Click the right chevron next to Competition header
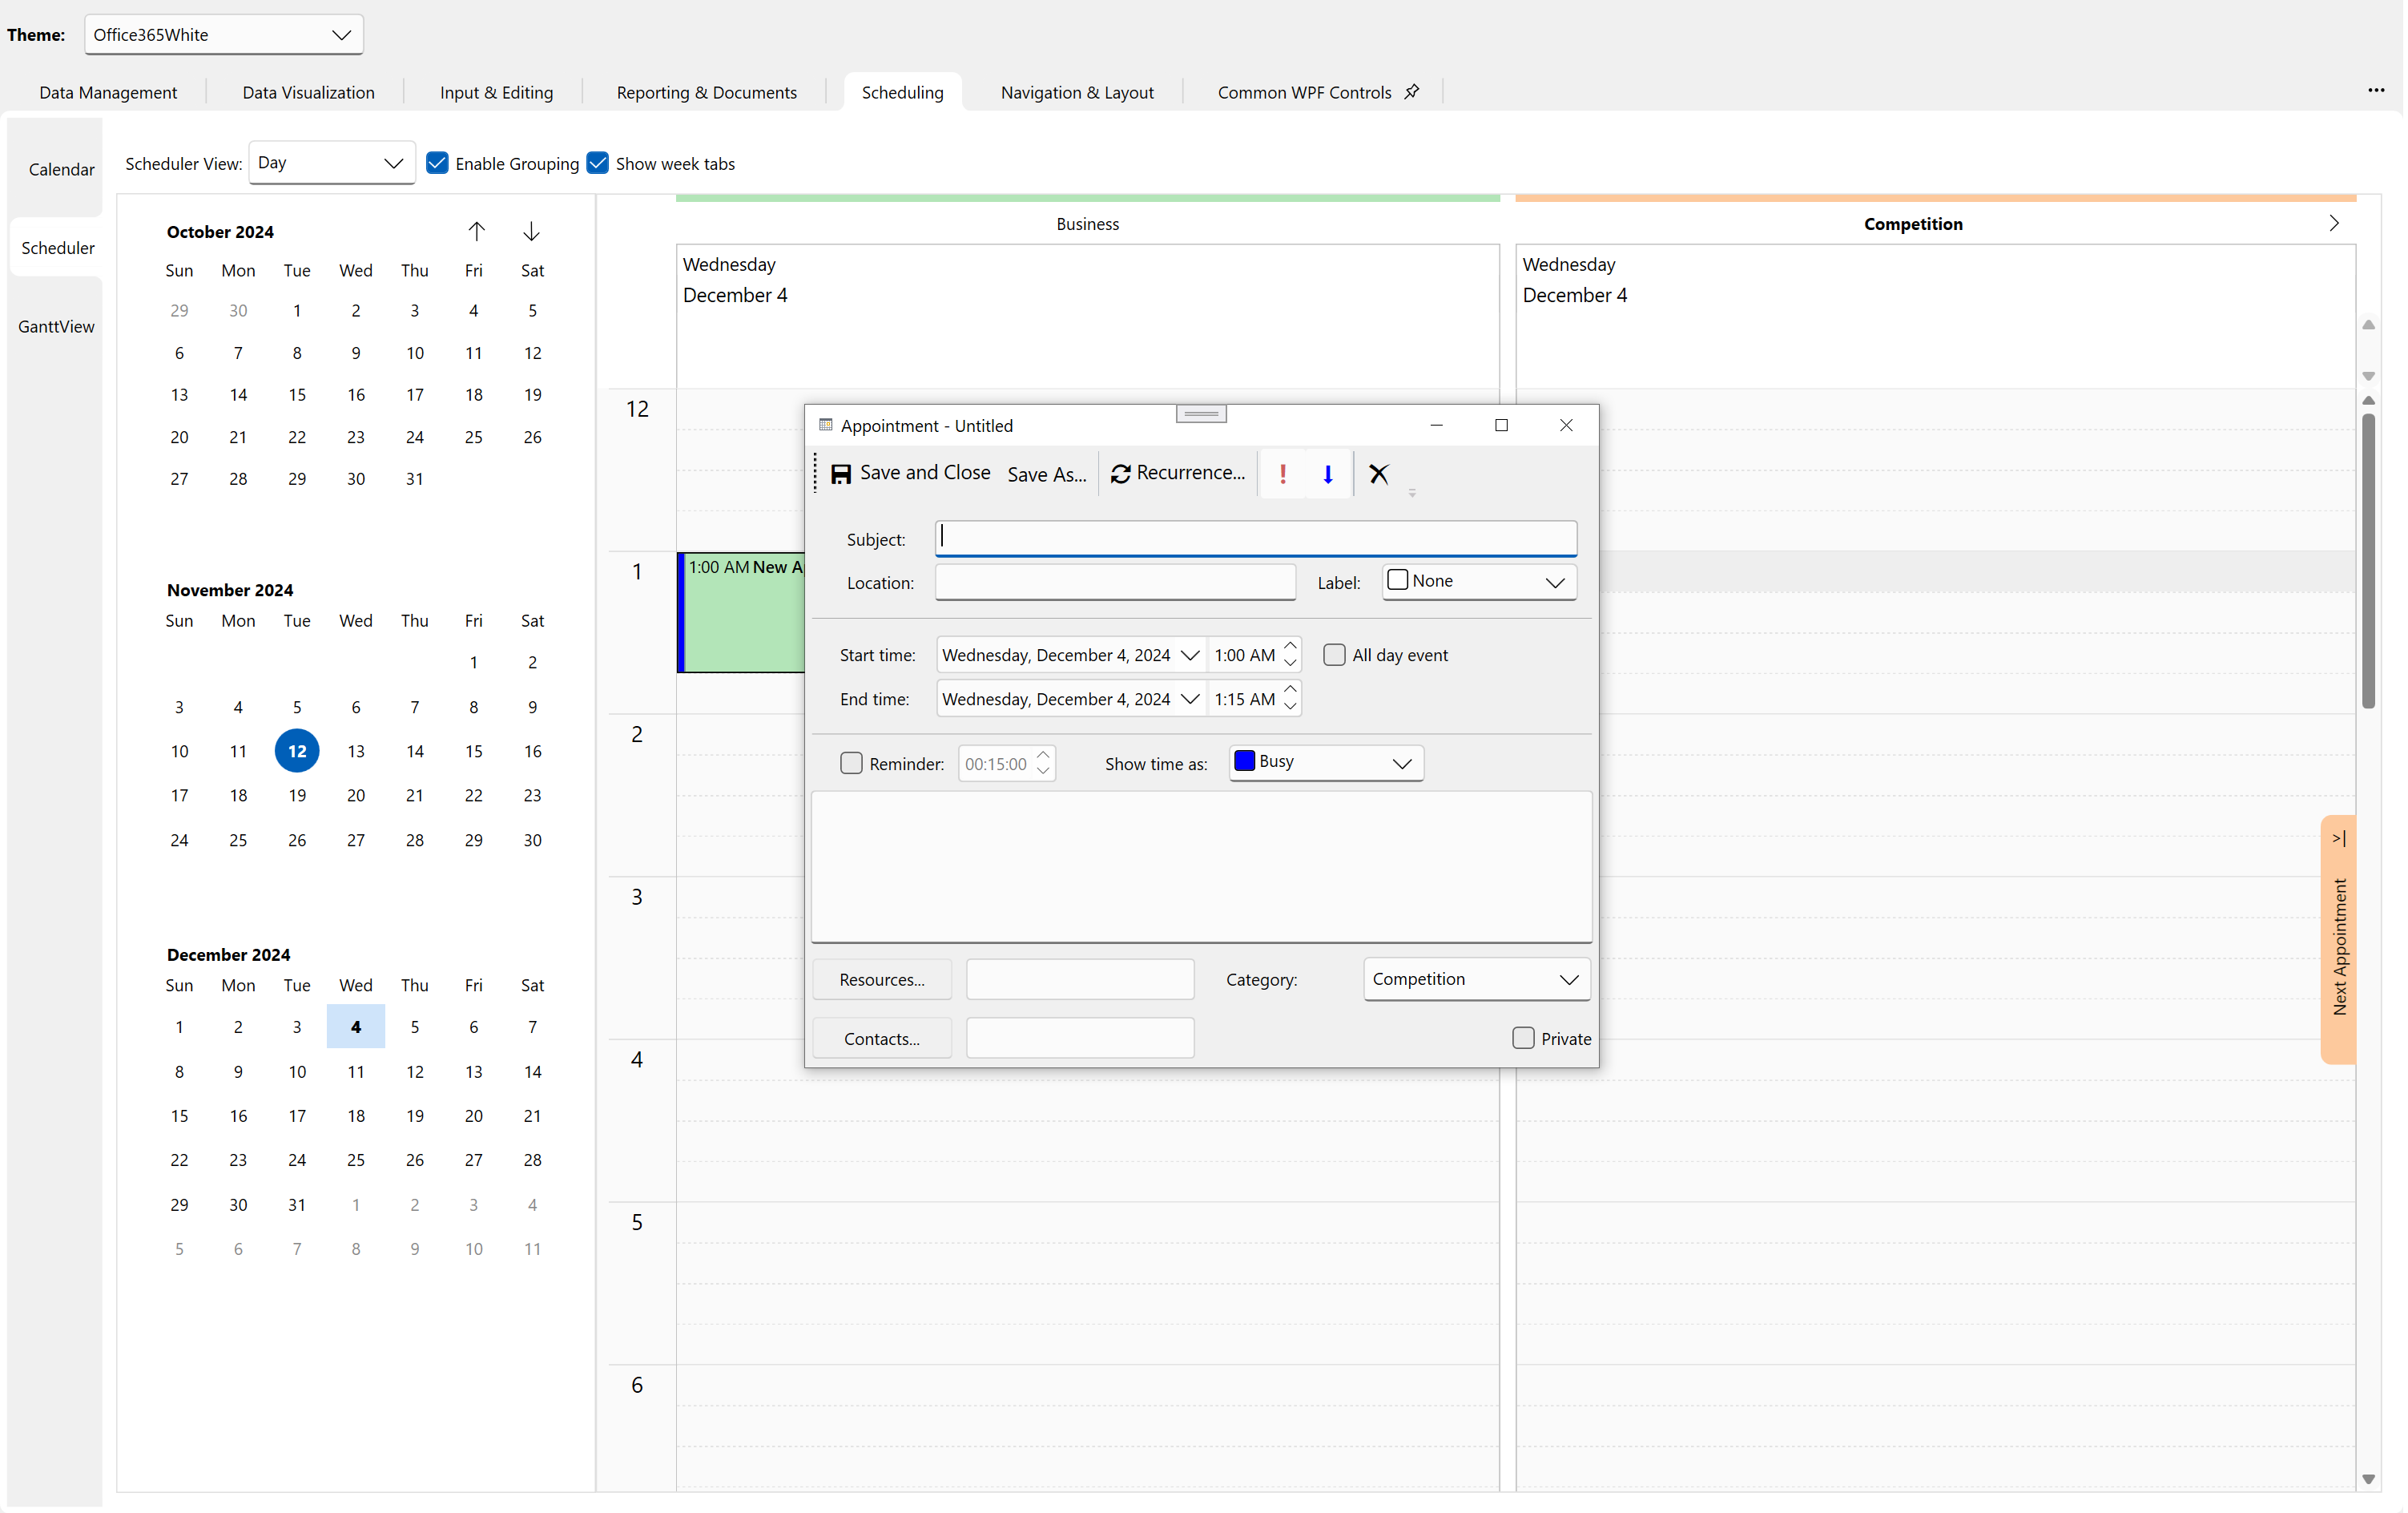This screenshot has width=2408, height=1513. click(2334, 223)
